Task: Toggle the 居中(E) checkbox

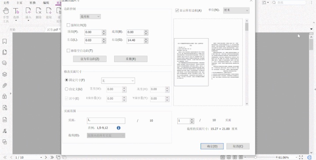Action: point(67,99)
